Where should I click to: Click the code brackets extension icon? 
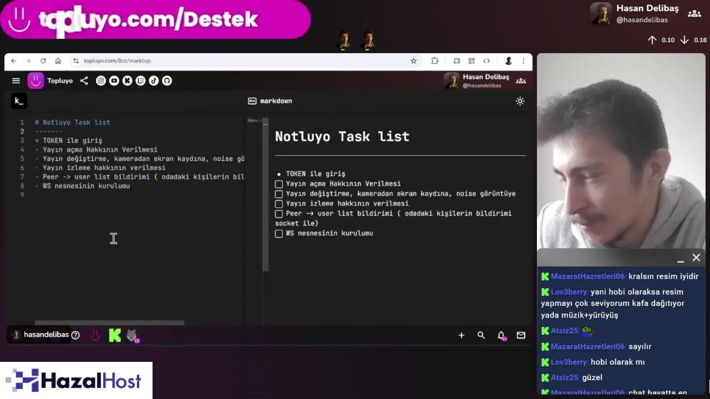(486, 61)
